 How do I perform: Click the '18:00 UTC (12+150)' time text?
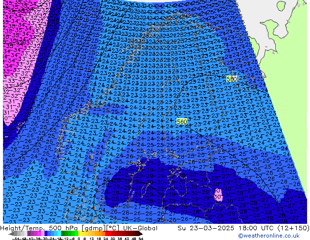[274, 228]
